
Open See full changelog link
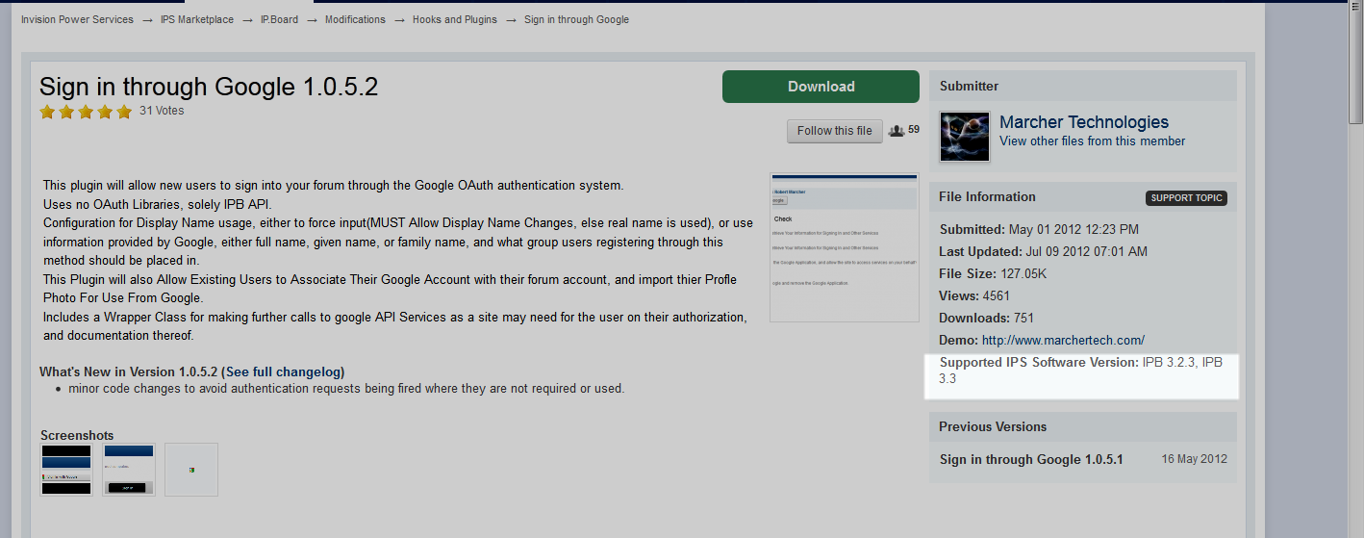click(x=283, y=371)
